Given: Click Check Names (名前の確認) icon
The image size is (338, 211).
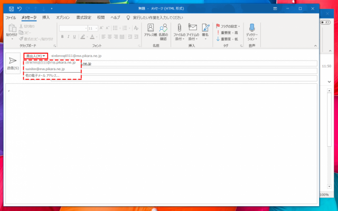Looking at the screenshot, I should click(x=164, y=32).
